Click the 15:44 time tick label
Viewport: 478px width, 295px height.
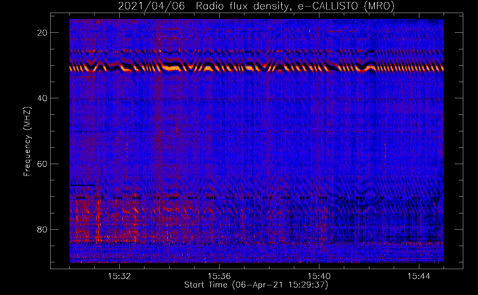click(419, 276)
